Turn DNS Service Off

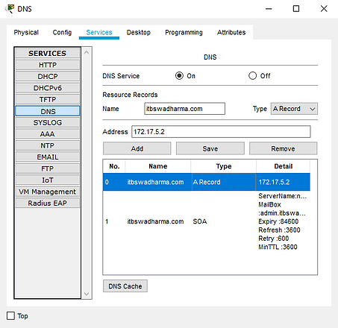[252, 75]
